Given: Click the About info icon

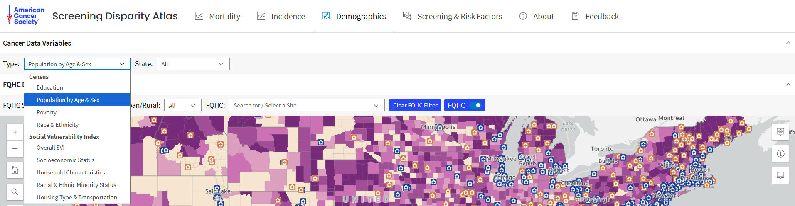Looking at the screenshot, I should coord(523,16).
